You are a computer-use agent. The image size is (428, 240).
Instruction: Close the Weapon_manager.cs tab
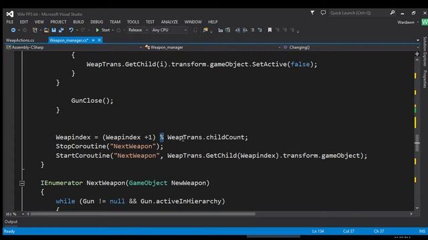pos(100,40)
